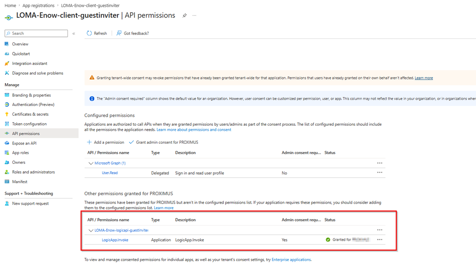The width and height of the screenshot is (476, 275).
Task: Click Learn more in the warning banner
Action: click(x=424, y=78)
